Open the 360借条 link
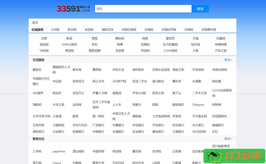 click(38, 93)
